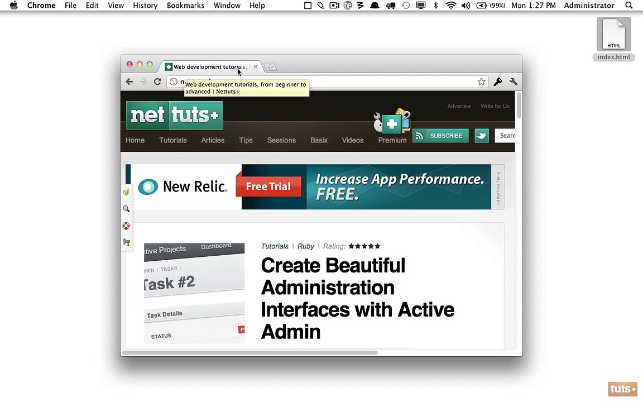This screenshot has width=643, height=402.
Task: Click the red lifebuoy sidebar icon
Action: click(126, 226)
